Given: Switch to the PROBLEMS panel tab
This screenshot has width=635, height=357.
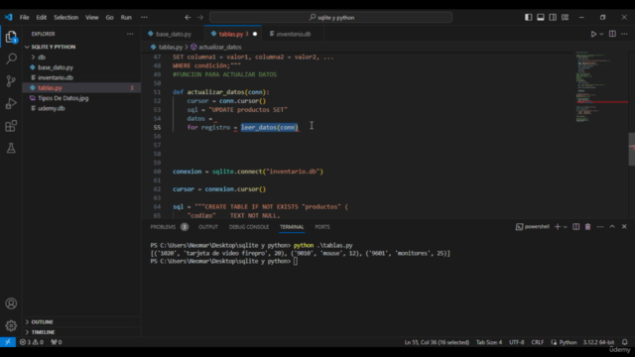Looking at the screenshot, I should coord(163,227).
